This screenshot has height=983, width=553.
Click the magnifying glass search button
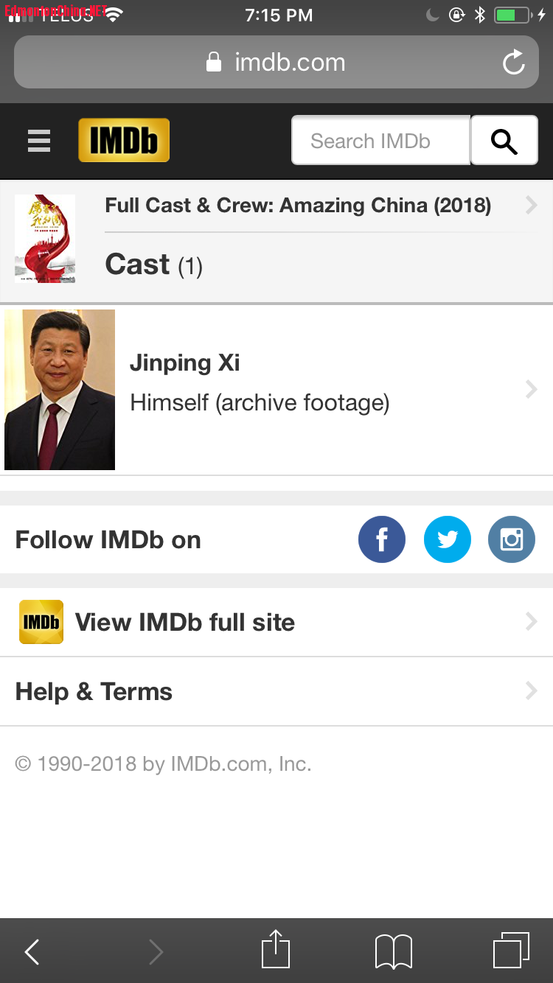(x=504, y=140)
